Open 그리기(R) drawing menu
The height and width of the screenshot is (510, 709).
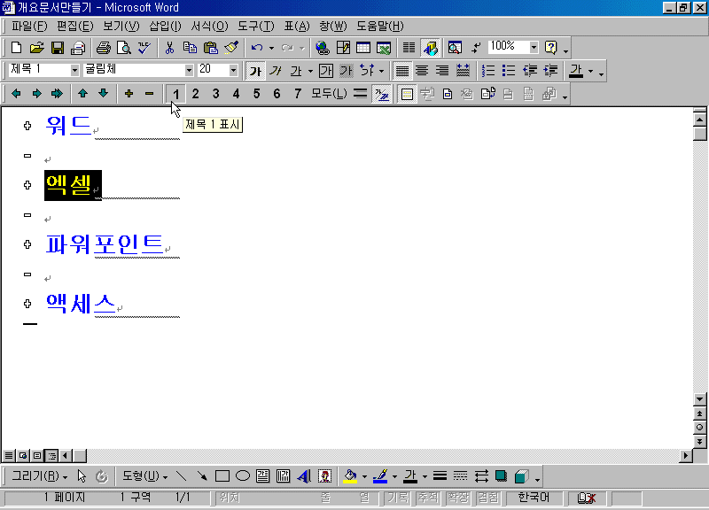(40, 476)
